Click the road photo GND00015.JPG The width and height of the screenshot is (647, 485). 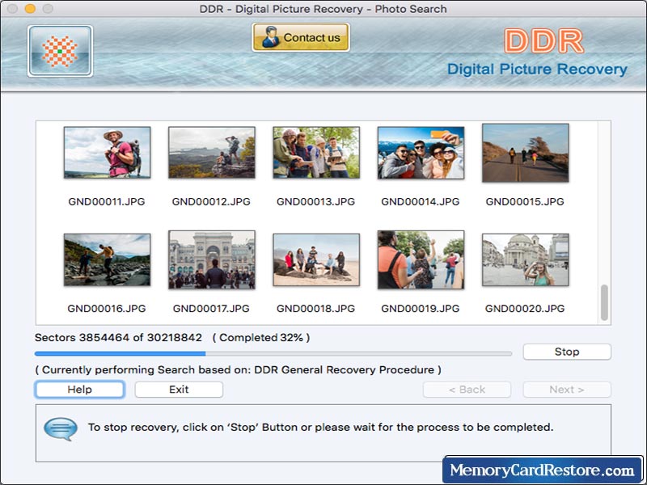point(522,153)
